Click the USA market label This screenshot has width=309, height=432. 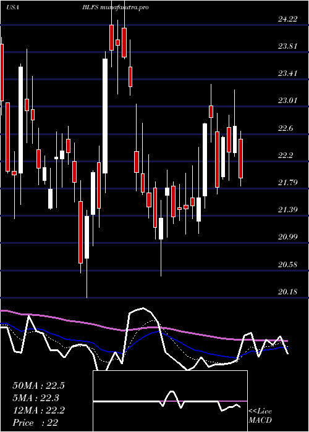(x=12, y=7)
